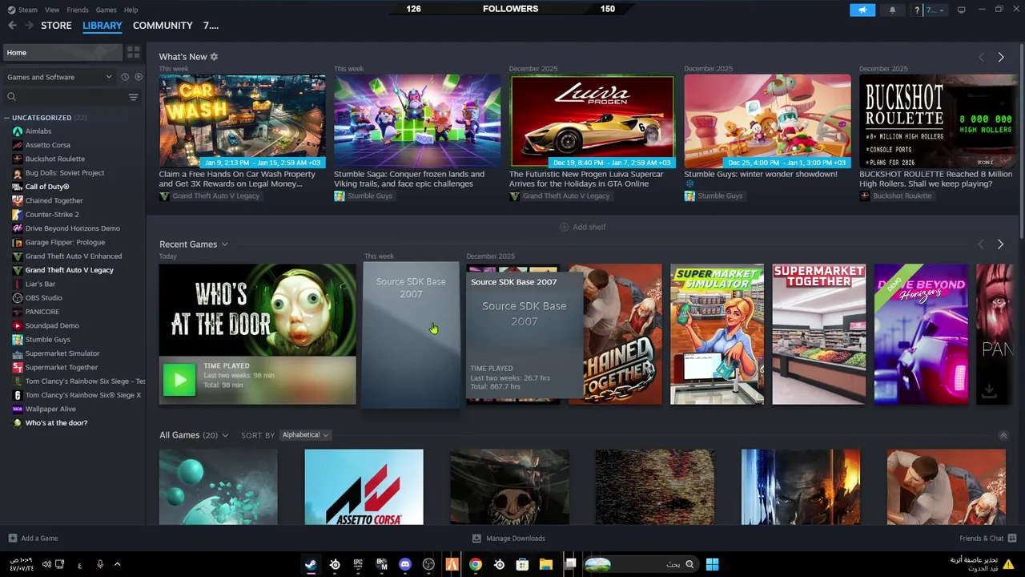Launch Google Chrome from the taskbar

tap(476, 564)
